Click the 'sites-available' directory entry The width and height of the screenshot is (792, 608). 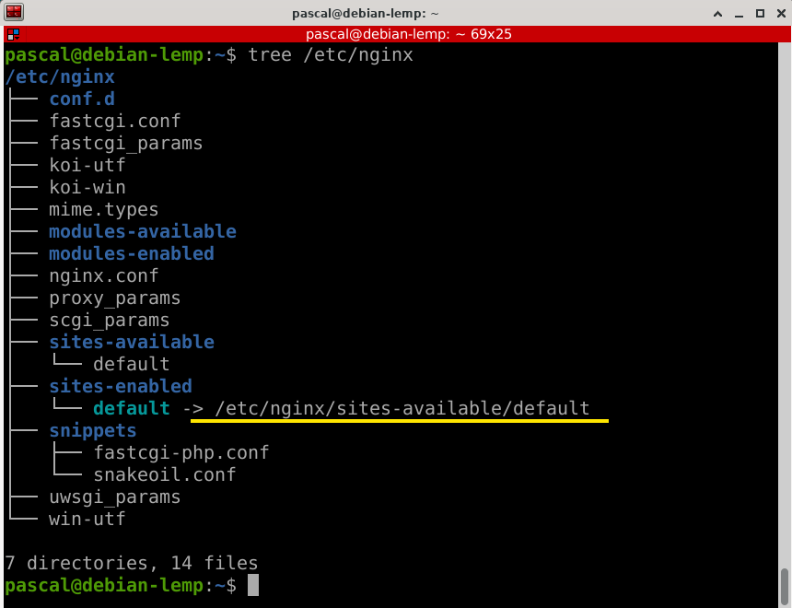[x=132, y=342]
